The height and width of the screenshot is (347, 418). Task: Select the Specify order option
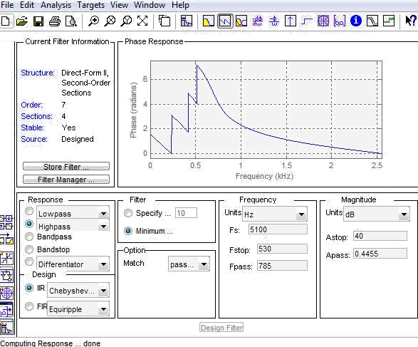coord(128,213)
